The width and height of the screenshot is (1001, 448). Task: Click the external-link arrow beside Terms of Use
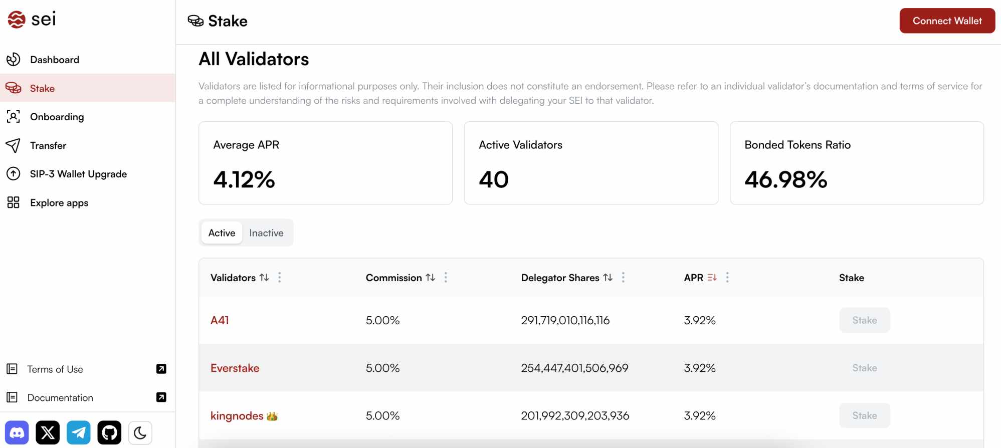161,369
